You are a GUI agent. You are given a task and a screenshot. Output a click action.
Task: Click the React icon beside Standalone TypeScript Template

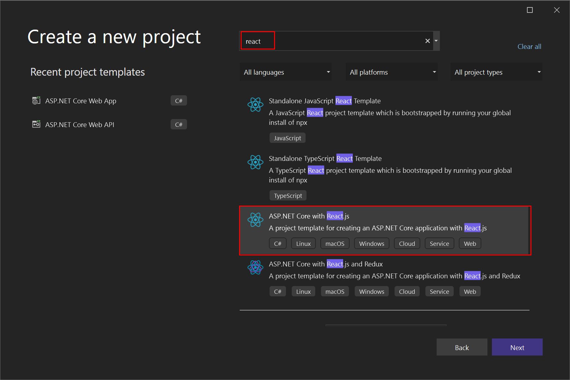click(x=255, y=162)
